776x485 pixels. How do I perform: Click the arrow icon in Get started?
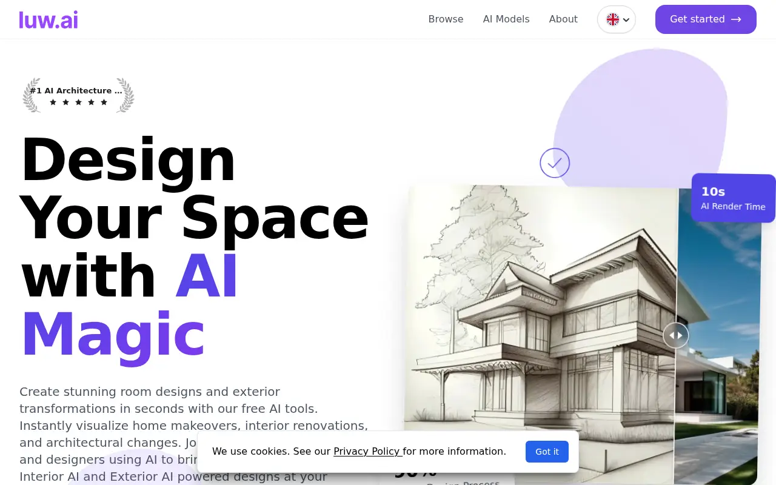tap(736, 19)
